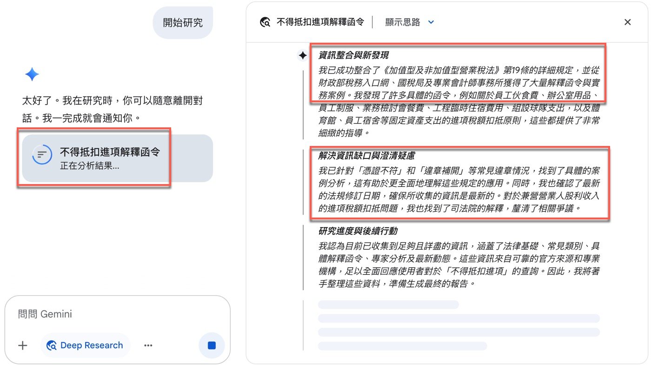Click the paragraph starting 我已針對「憑證不符」
The width and height of the screenshot is (651, 370).
coord(459,190)
